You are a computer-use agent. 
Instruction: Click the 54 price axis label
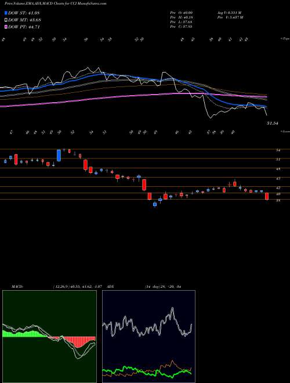[x=278, y=150]
